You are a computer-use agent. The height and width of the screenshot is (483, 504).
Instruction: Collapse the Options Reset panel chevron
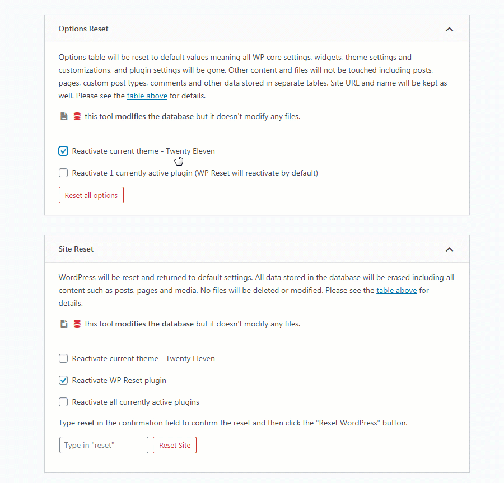click(x=449, y=29)
